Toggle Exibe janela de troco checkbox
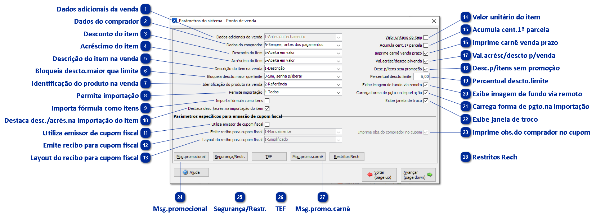 [426, 101]
